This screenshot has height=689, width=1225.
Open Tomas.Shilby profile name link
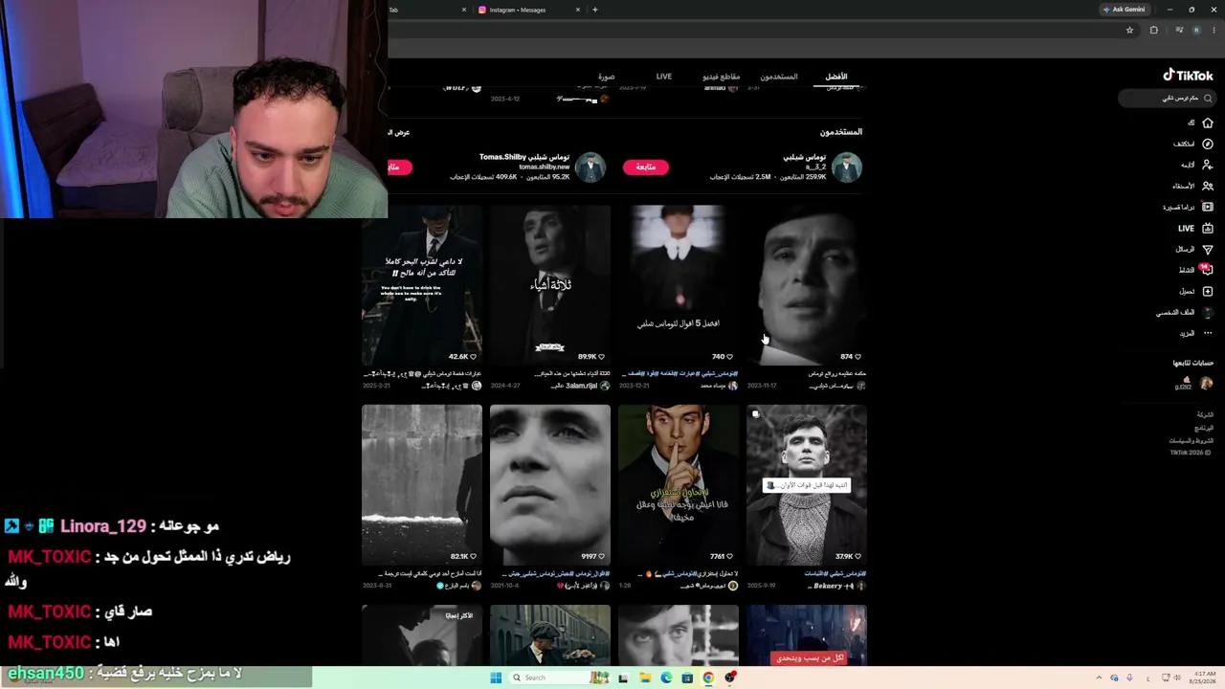click(524, 157)
